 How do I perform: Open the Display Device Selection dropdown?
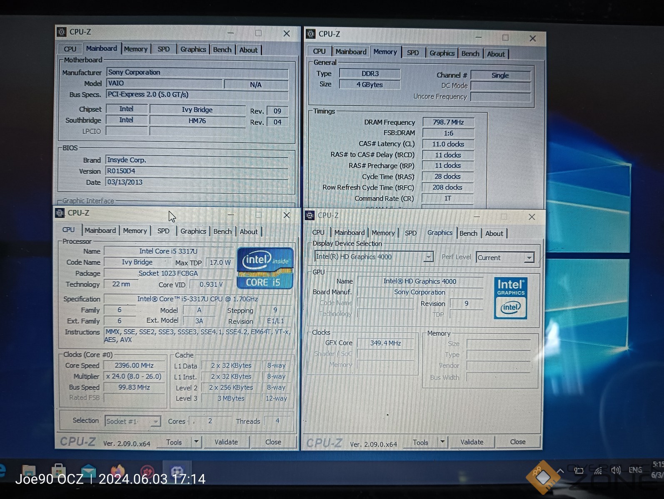[374, 257]
